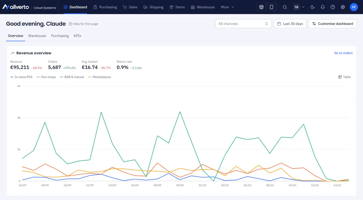Click the Revenue value €95,211
Image resolution: width=363 pixels, height=200 pixels.
(20, 67)
